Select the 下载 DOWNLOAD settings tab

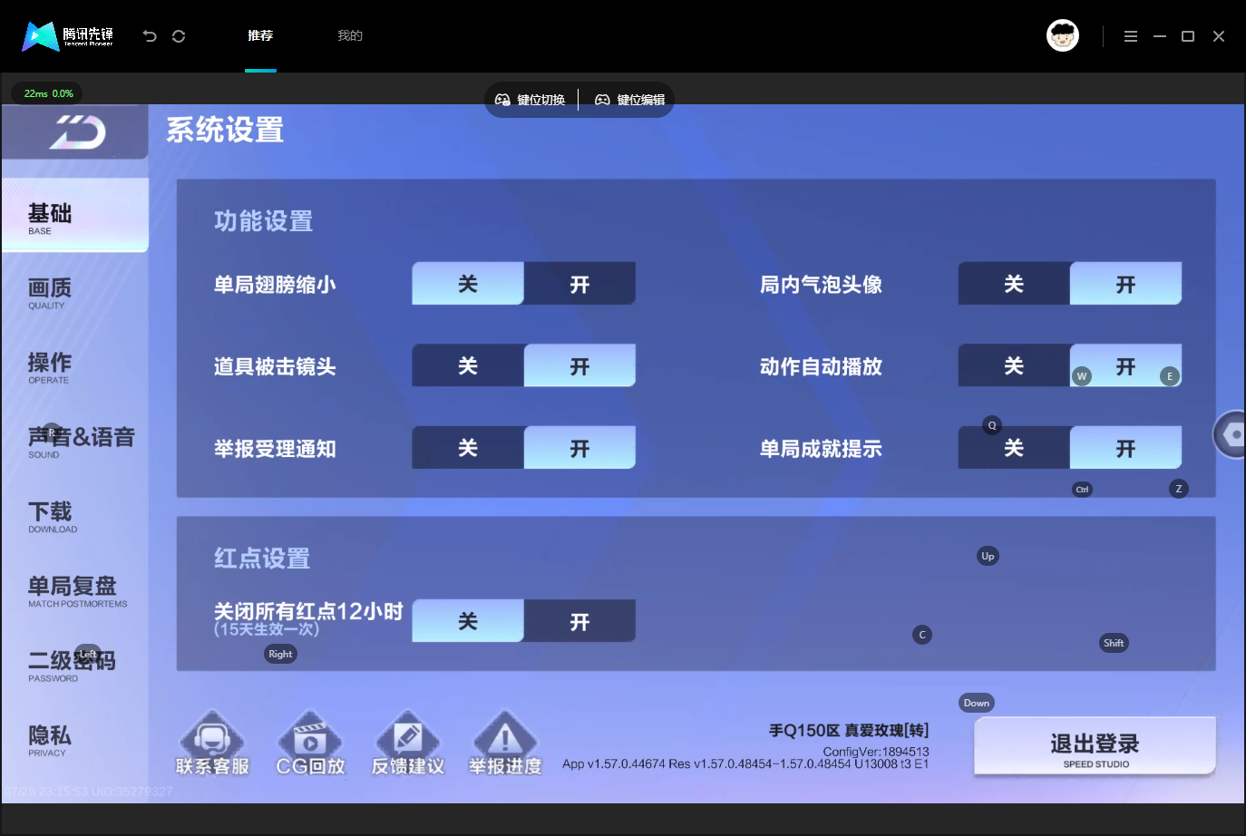click(75, 516)
